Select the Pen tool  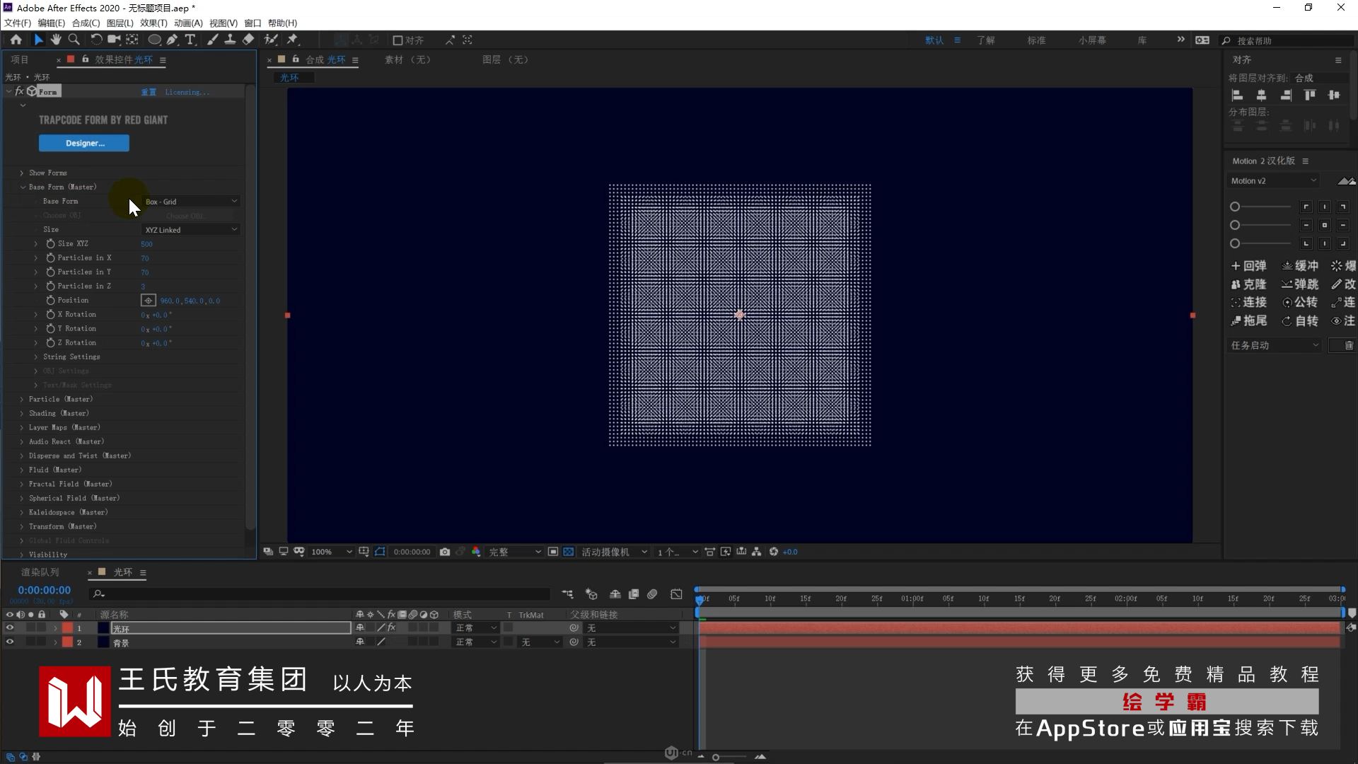point(172,40)
